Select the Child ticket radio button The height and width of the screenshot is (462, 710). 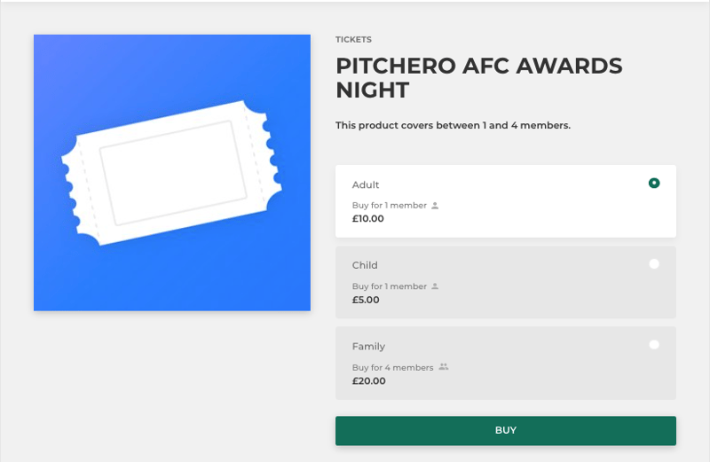654,263
